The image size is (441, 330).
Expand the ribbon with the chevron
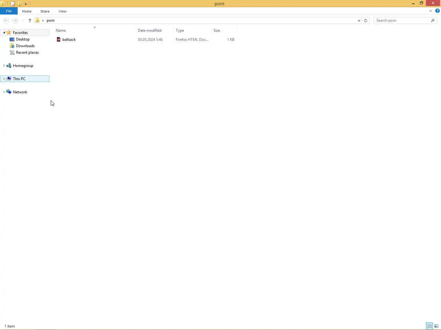(431, 11)
